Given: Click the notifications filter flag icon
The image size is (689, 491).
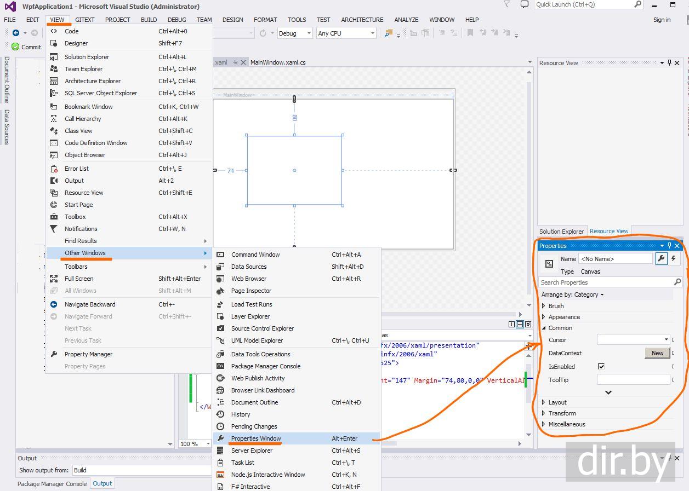Looking at the screenshot, I should [x=506, y=4].
